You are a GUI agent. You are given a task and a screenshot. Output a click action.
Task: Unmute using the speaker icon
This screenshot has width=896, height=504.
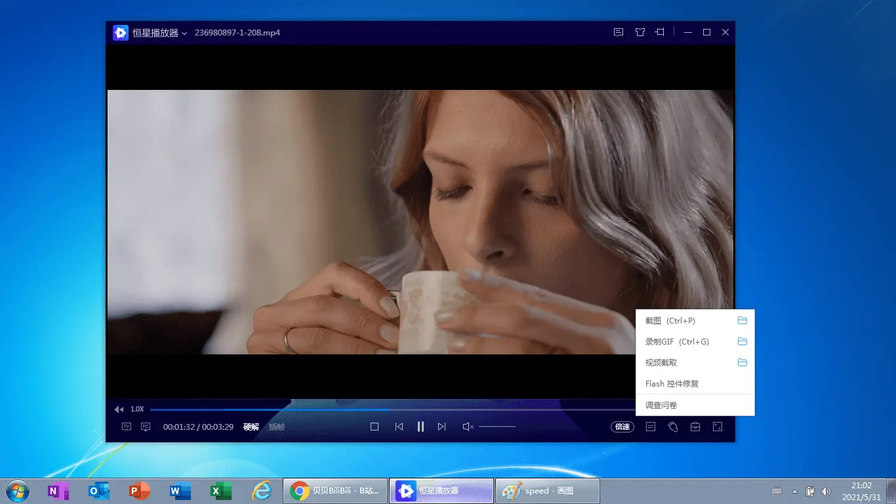468,427
